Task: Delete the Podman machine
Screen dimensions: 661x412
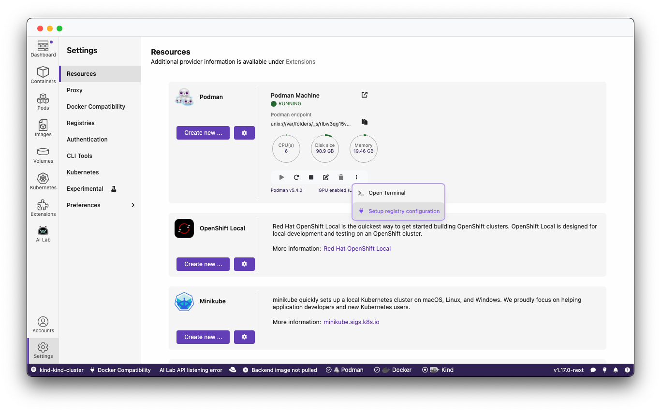Action: pos(341,177)
